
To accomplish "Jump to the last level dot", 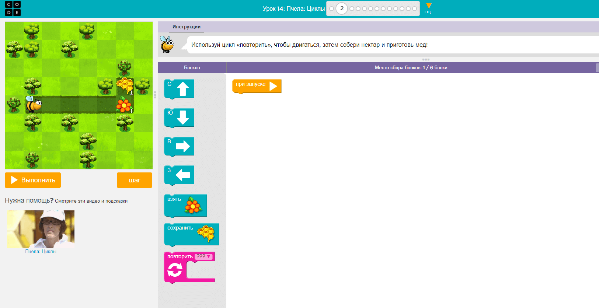I will pyautogui.click(x=414, y=8).
